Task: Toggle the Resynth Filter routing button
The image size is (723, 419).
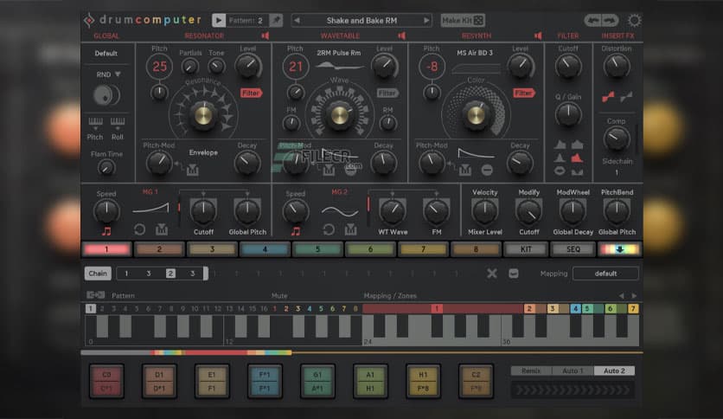Action: click(524, 93)
